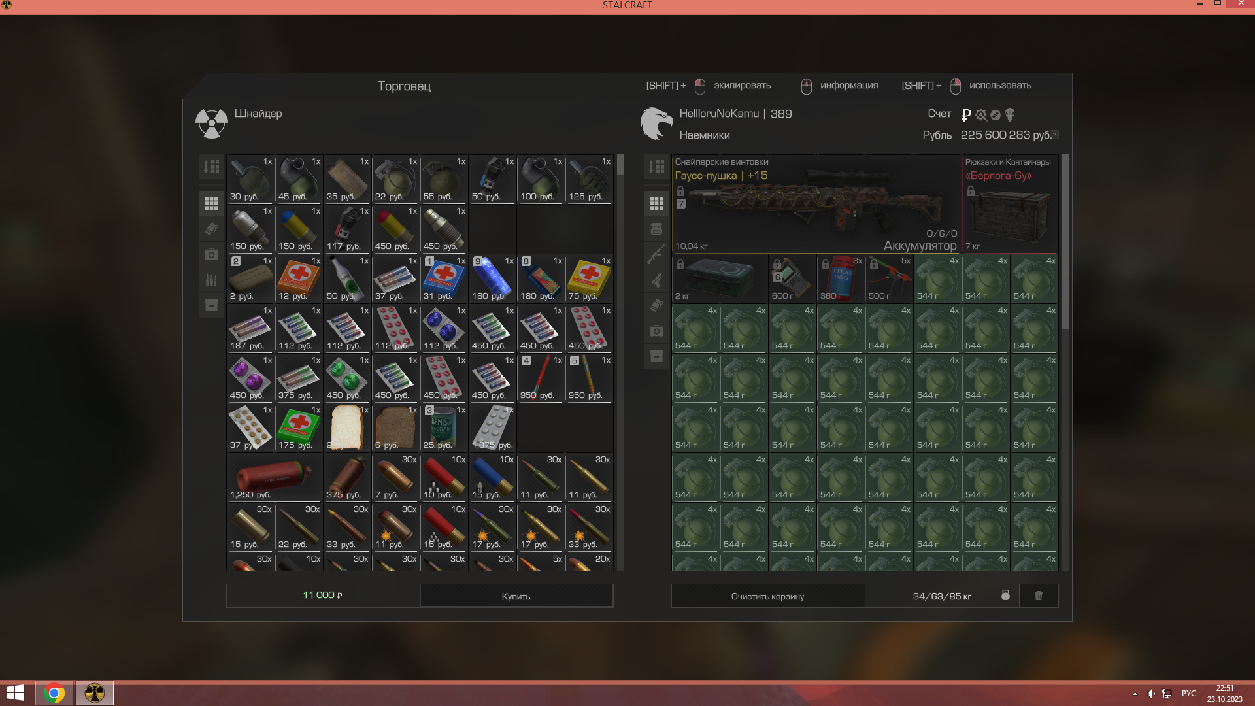Select player detector item weighing 600 г

[792, 278]
